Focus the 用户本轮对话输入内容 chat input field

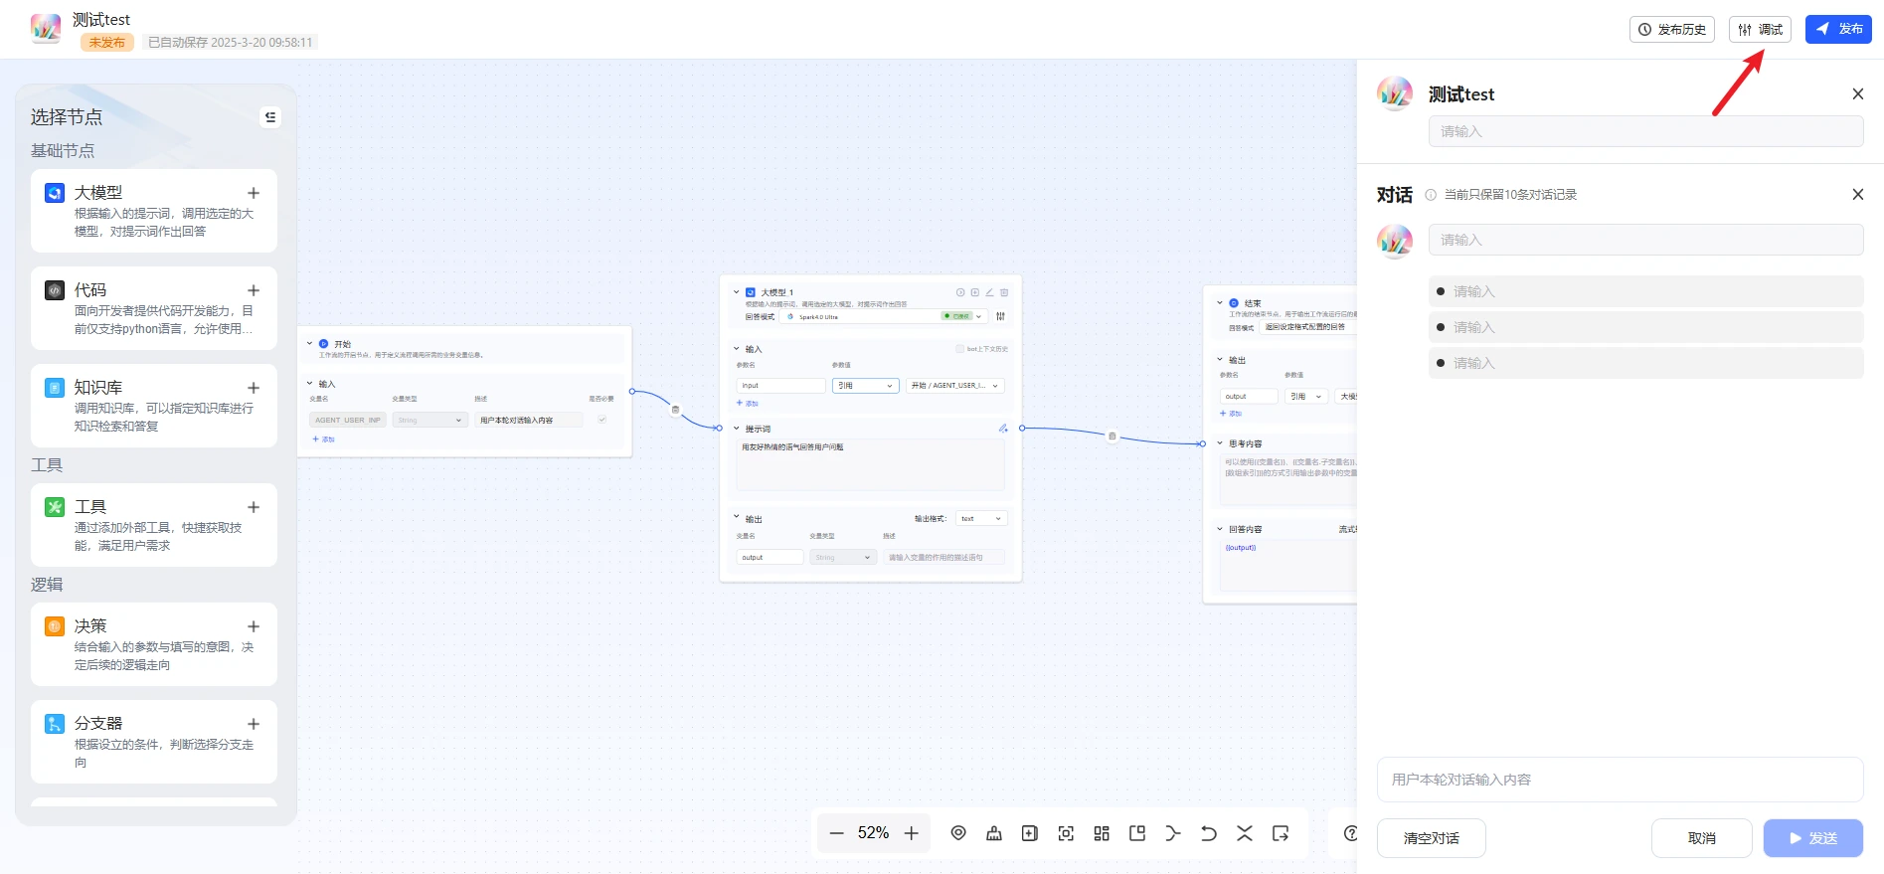coord(1619,780)
